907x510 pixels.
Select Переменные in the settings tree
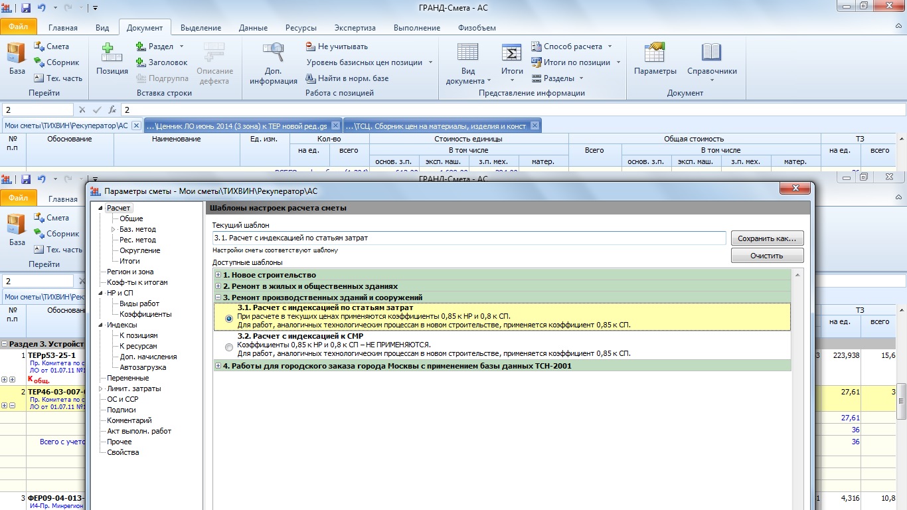pyautogui.click(x=128, y=378)
